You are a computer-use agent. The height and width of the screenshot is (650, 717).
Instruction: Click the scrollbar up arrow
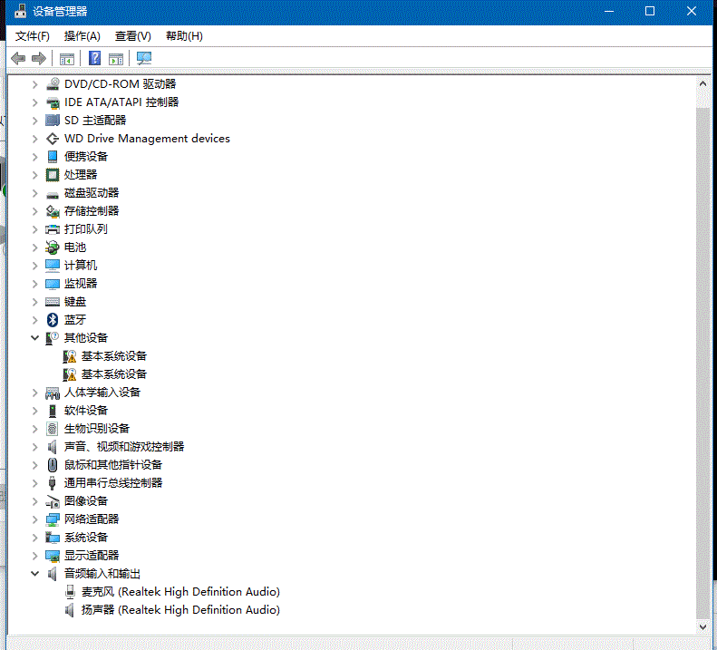[702, 83]
